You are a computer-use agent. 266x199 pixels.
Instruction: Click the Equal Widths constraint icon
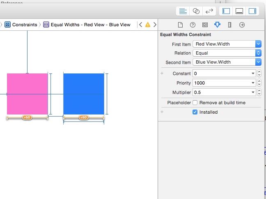tap(46, 25)
